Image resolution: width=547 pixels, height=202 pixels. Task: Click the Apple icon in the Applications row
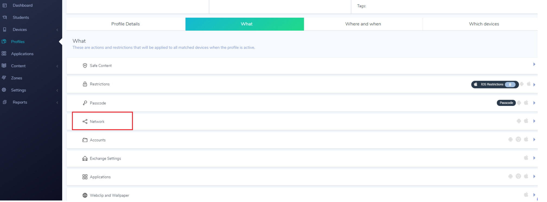(x=526, y=176)
